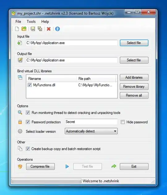The height and width of the screenshot is (195, 167).
Task: Click Select file for Input file
Action: pyautogui.click(x=134, y=43)
